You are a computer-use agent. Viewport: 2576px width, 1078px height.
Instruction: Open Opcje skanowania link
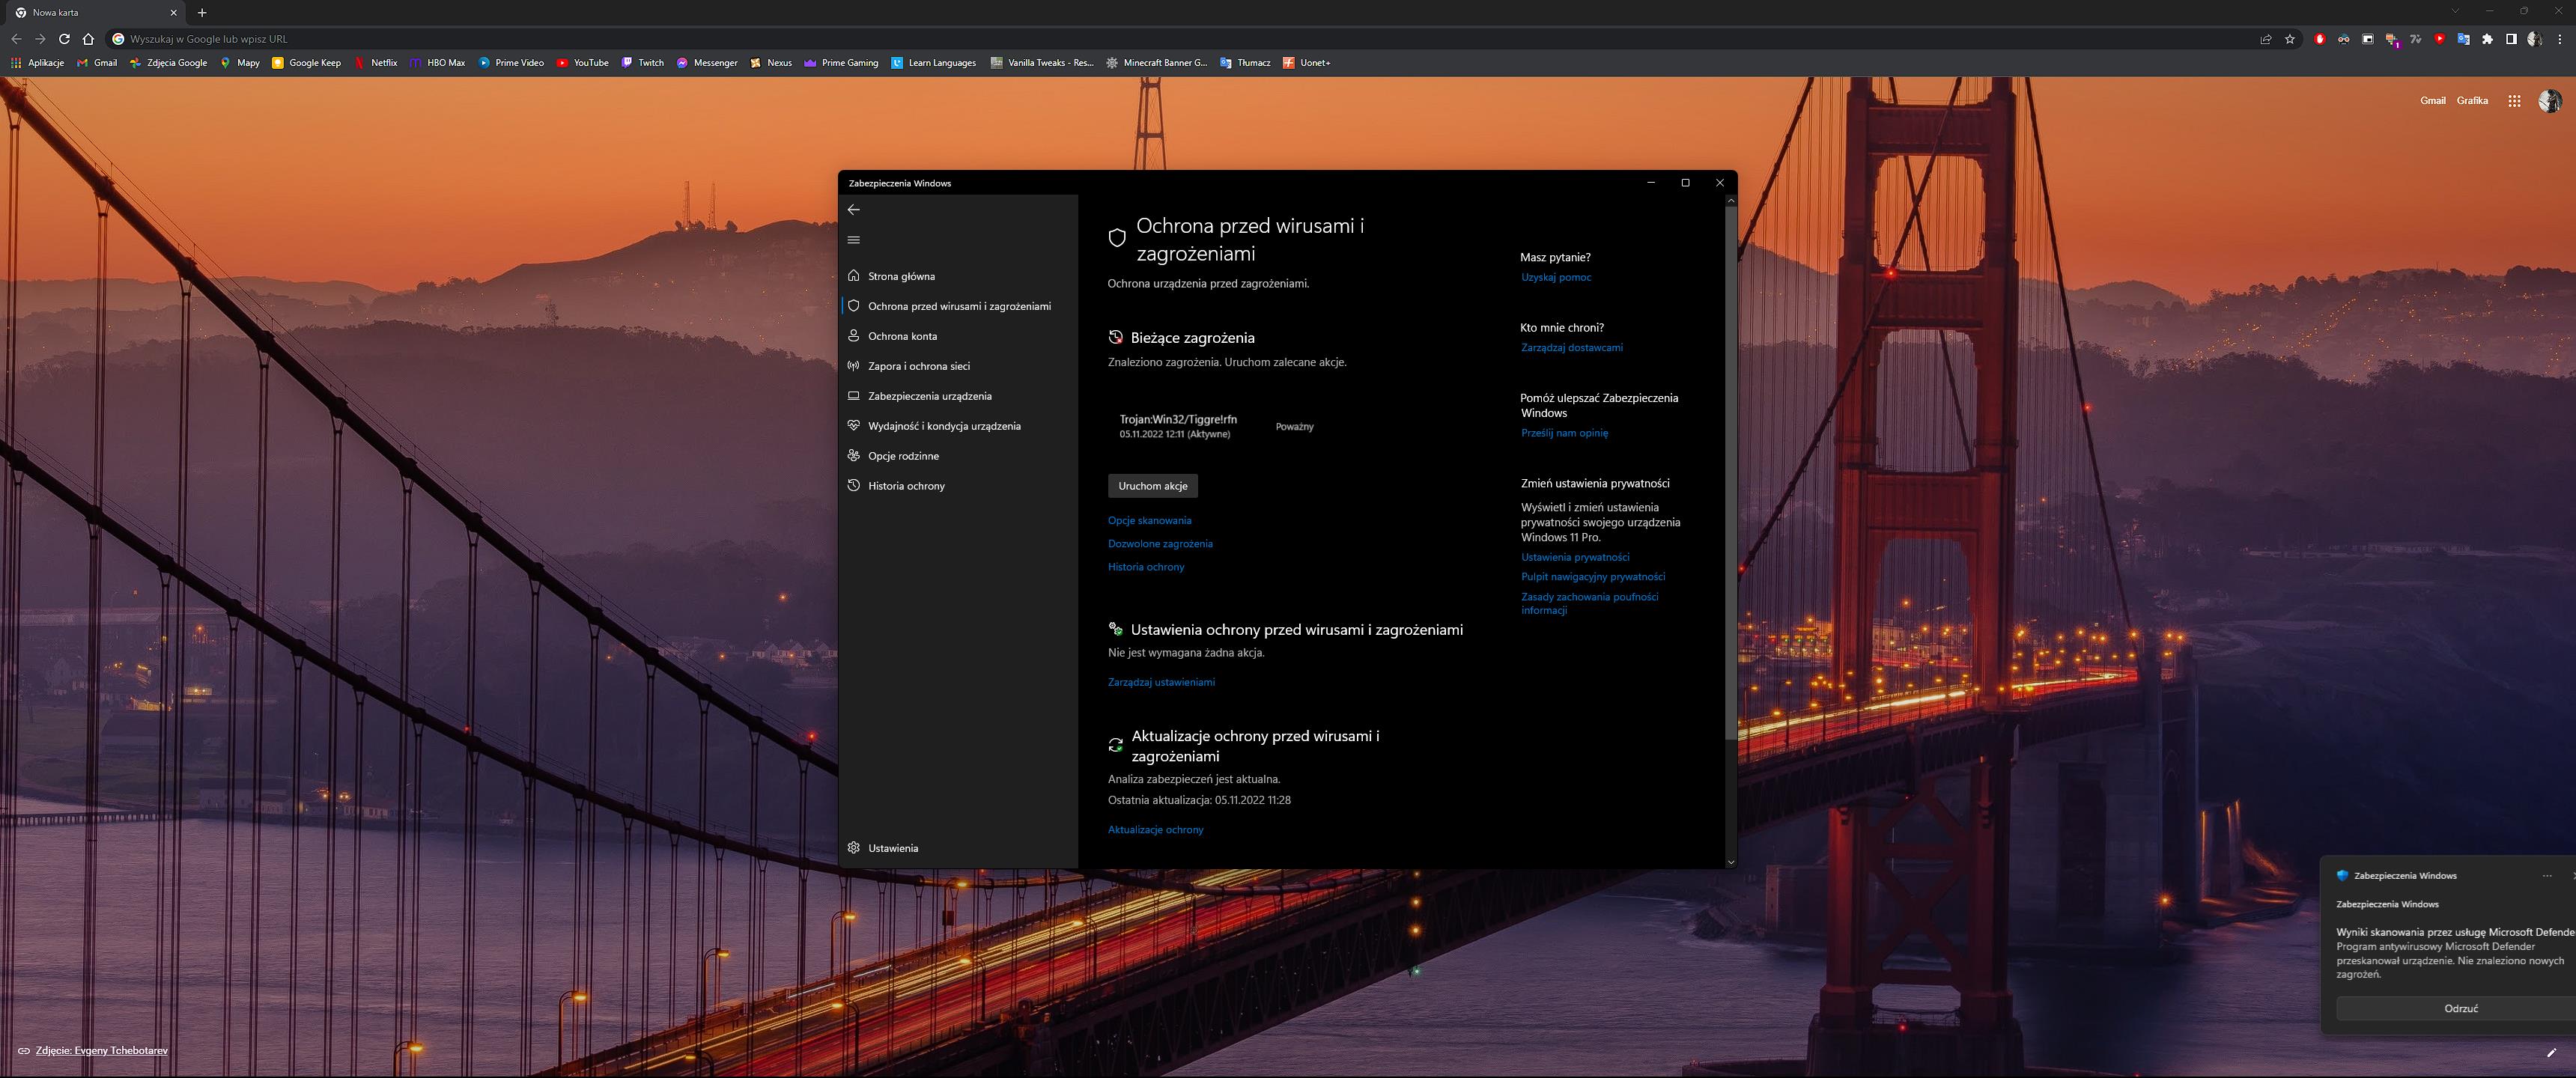(x=1149, y=520)
